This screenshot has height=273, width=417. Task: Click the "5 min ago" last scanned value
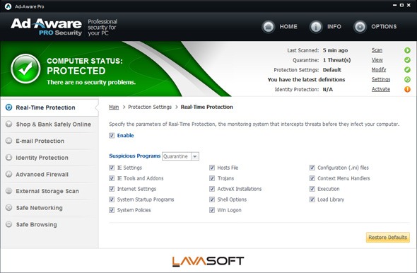coord(335,50)
